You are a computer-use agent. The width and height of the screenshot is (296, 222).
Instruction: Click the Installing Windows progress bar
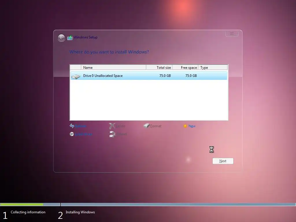[178, 204]
